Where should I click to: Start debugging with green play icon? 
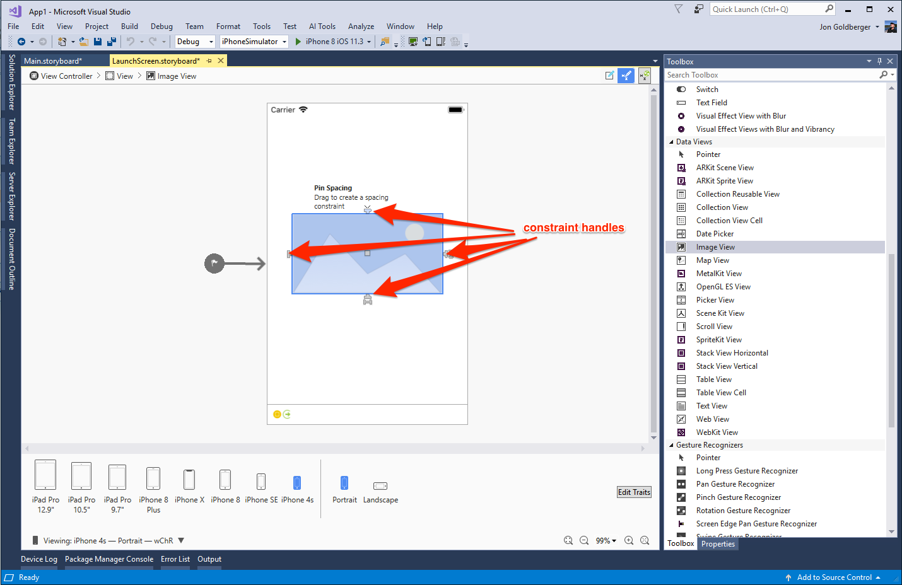click(x=298, y=42)
